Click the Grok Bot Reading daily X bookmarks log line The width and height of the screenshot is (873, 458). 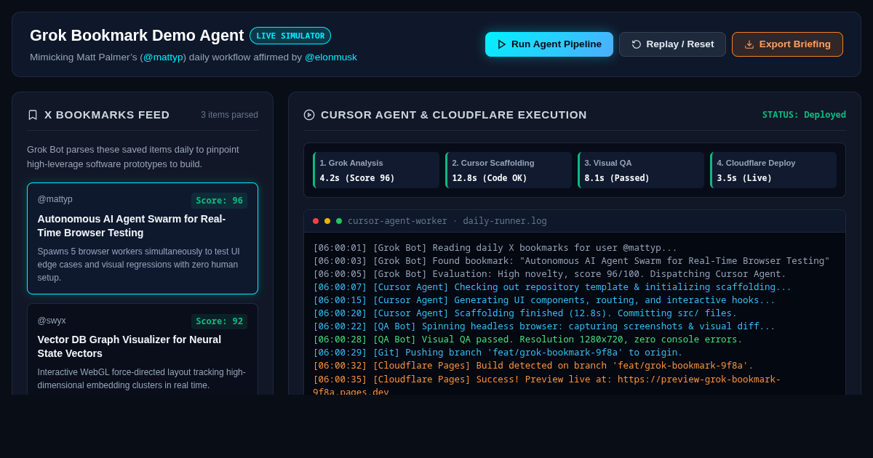coord(495,248)
